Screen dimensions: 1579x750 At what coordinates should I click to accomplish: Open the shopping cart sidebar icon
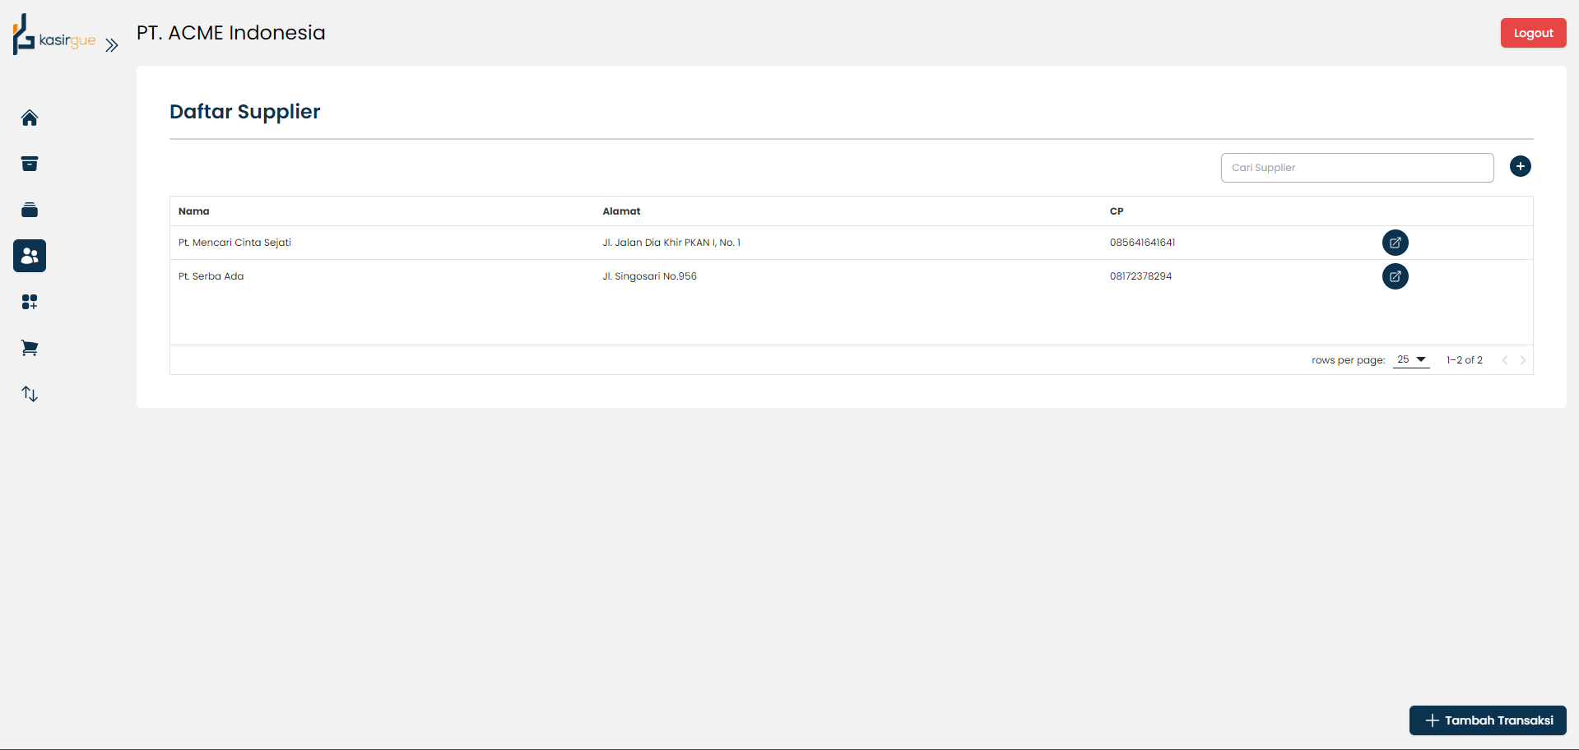(x=30, y=348)
